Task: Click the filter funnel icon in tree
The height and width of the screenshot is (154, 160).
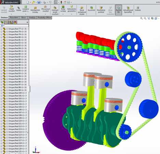Action: click(2, 26)
